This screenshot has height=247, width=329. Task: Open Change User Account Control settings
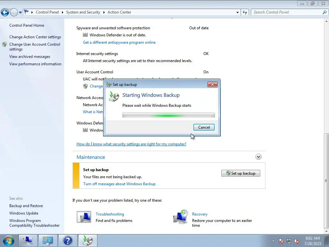[x=35, y=47]
